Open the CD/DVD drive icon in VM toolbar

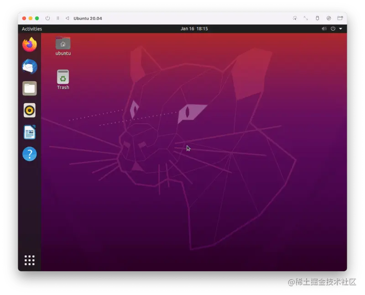tap(328, 18)
